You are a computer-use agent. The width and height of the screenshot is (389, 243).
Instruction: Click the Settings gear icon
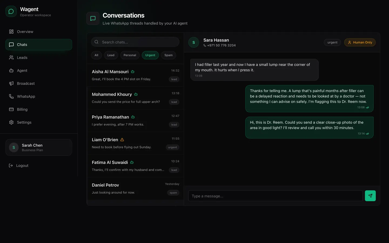coord(11,122)
